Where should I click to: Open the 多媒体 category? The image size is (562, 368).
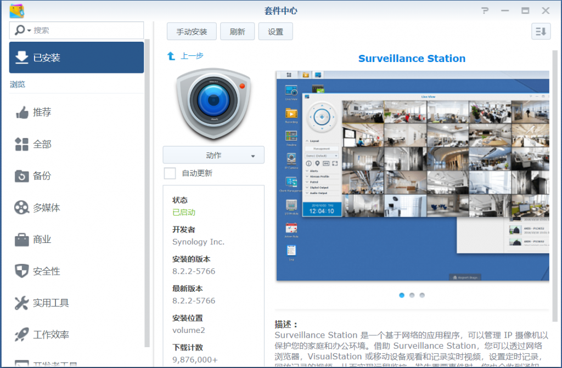click(76, 207)
